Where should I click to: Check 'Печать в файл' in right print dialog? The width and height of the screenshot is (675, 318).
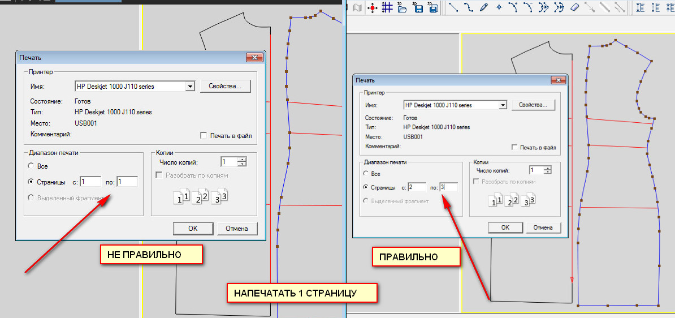pos(514,148)
